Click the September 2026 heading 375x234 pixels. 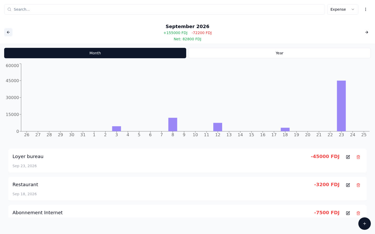[x=187, y=27]
